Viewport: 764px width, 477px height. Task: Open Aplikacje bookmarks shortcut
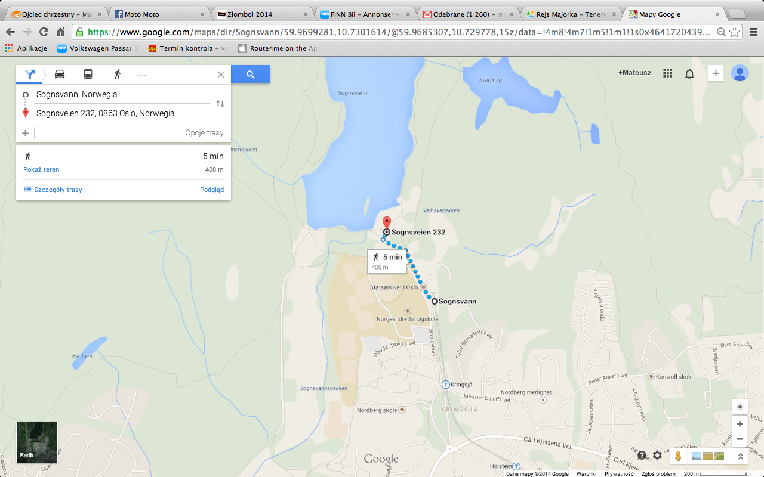(26, 48)
